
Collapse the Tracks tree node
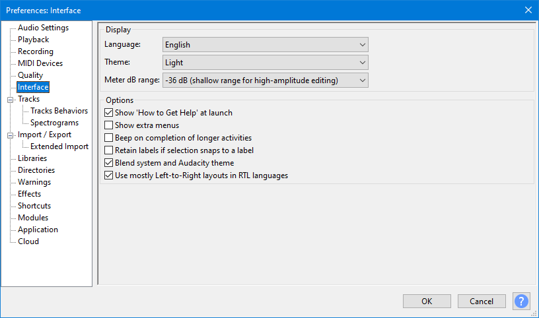coord(11,100)
